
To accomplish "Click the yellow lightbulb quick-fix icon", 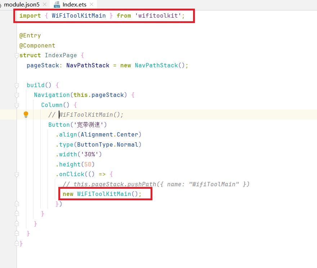I will pyautogui.click(x=26, y=115).
